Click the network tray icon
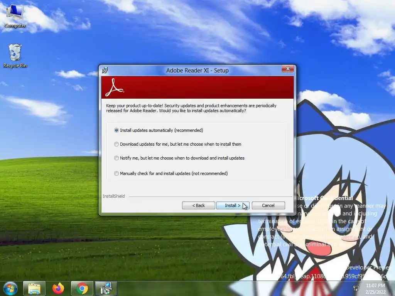This screenshot has width=395, height=296. coord(356,288)
